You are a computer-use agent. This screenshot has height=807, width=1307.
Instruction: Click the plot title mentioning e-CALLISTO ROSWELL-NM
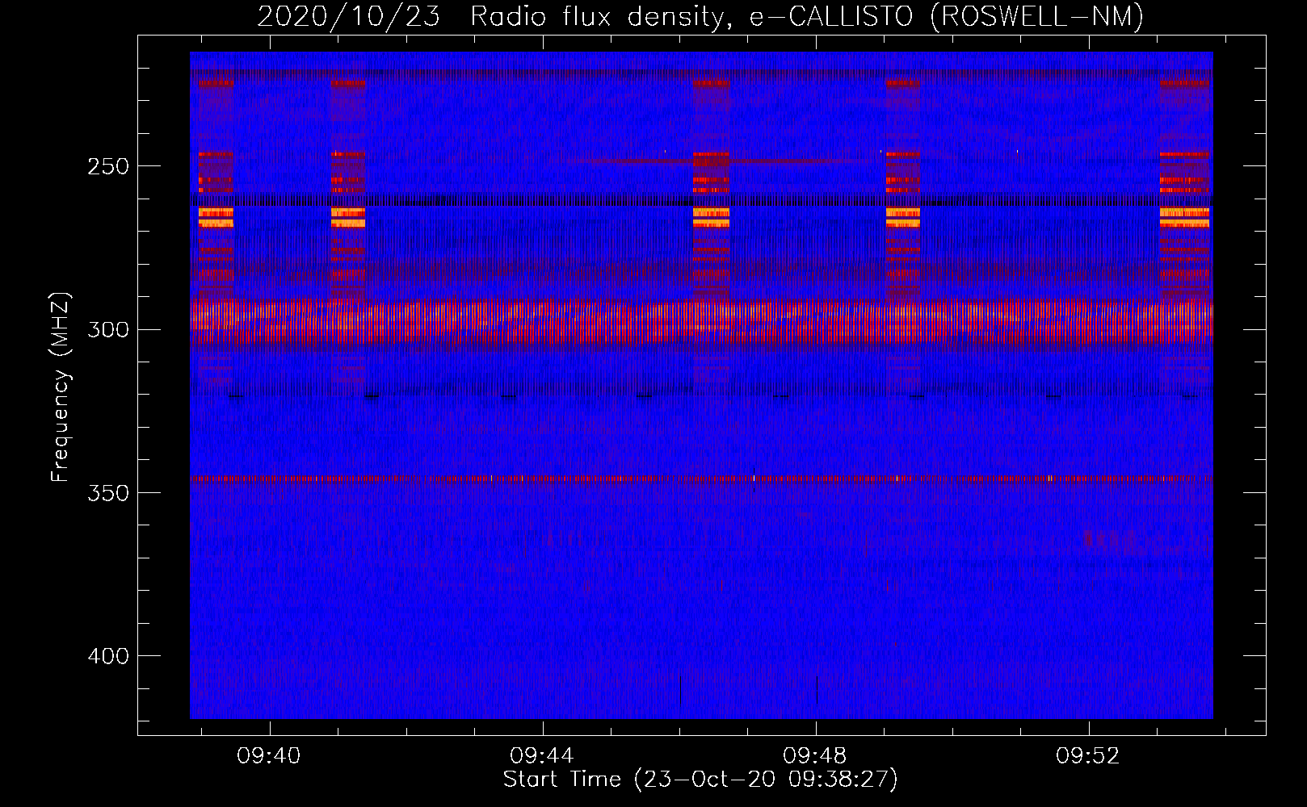tap(700, 16)
